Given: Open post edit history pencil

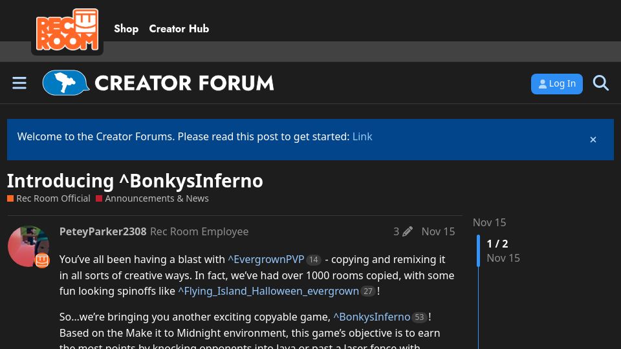Looking at the screenshot, I should point(403,231).
